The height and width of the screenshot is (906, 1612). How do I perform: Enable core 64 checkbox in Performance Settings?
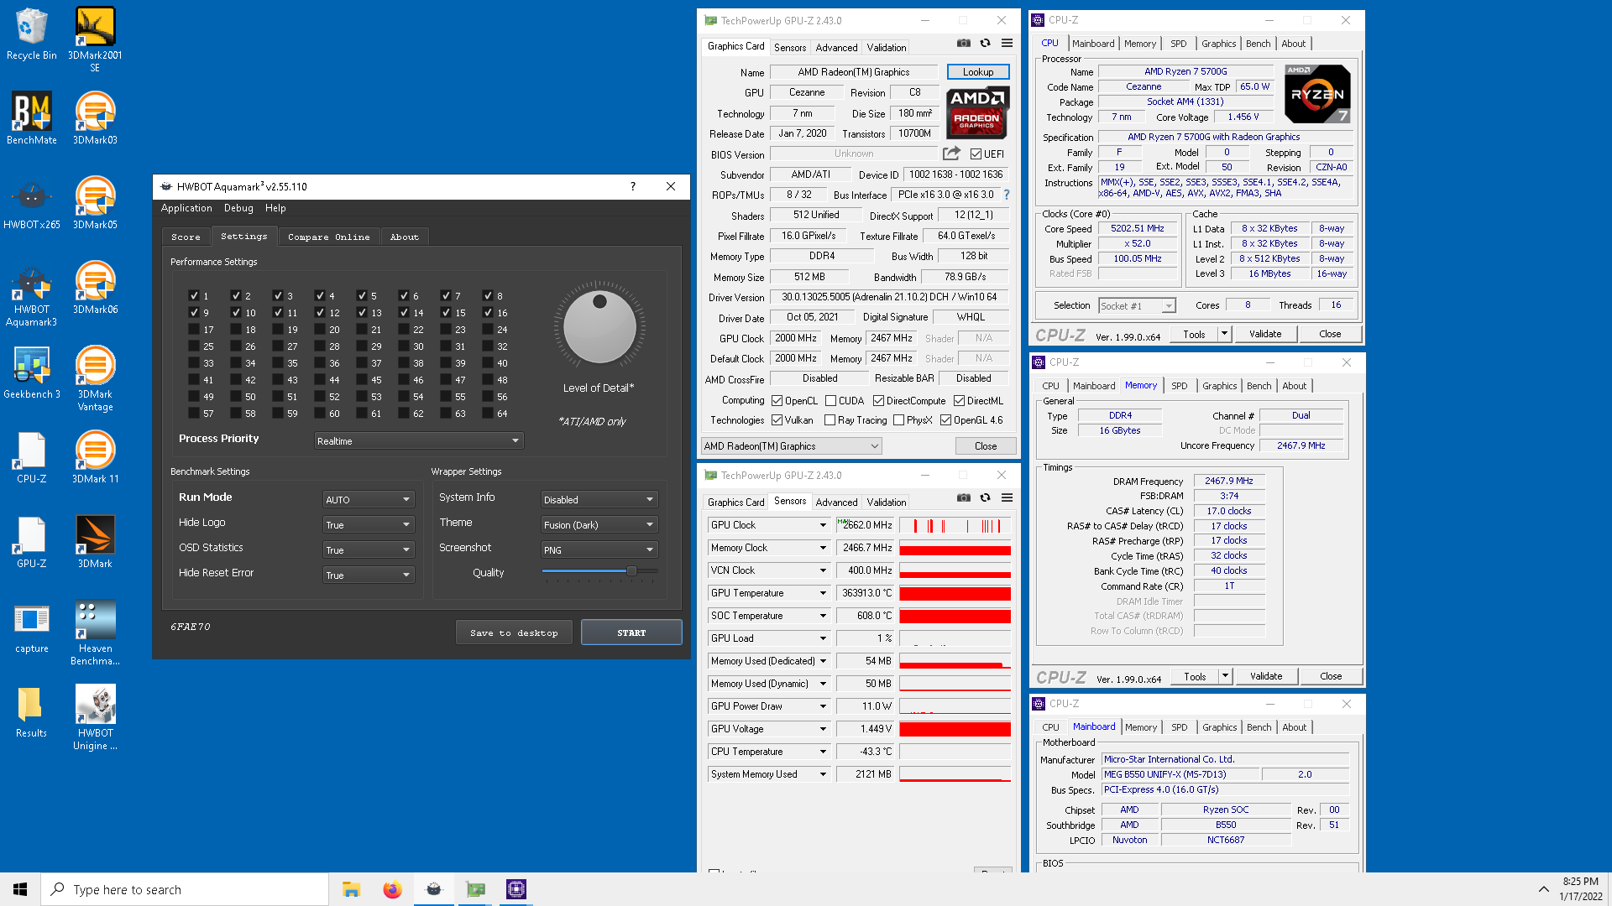(x=488, y=413)
